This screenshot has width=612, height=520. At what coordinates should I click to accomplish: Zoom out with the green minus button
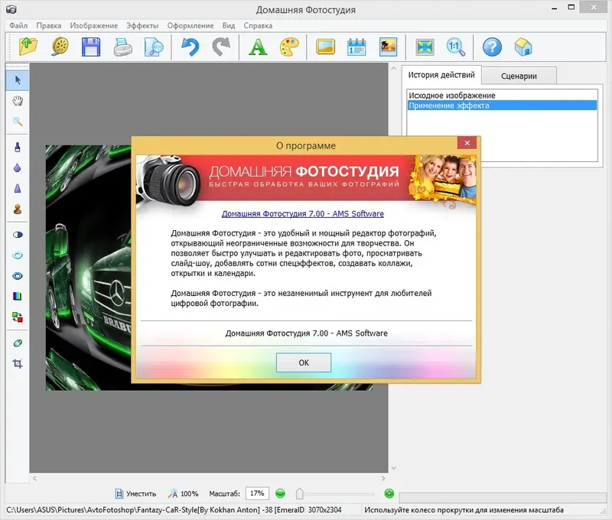pos(280,493)
